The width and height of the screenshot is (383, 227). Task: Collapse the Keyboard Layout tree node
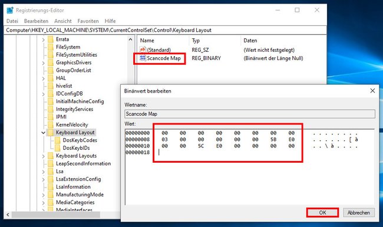[x=43, y=133]
